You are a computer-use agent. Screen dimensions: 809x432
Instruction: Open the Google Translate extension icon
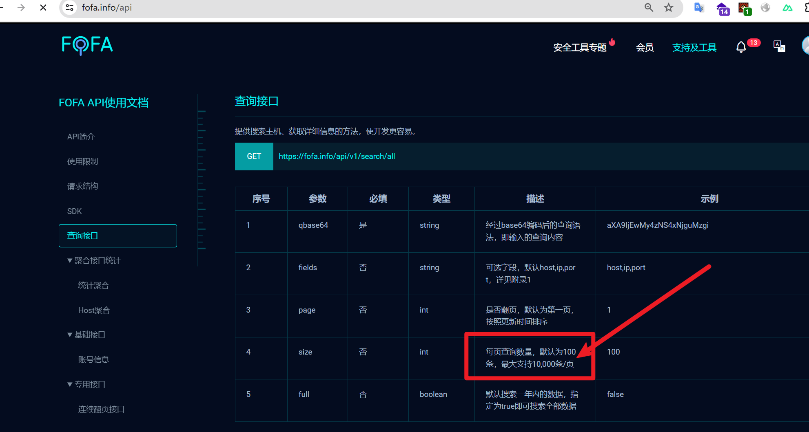(x=699, y=8)
